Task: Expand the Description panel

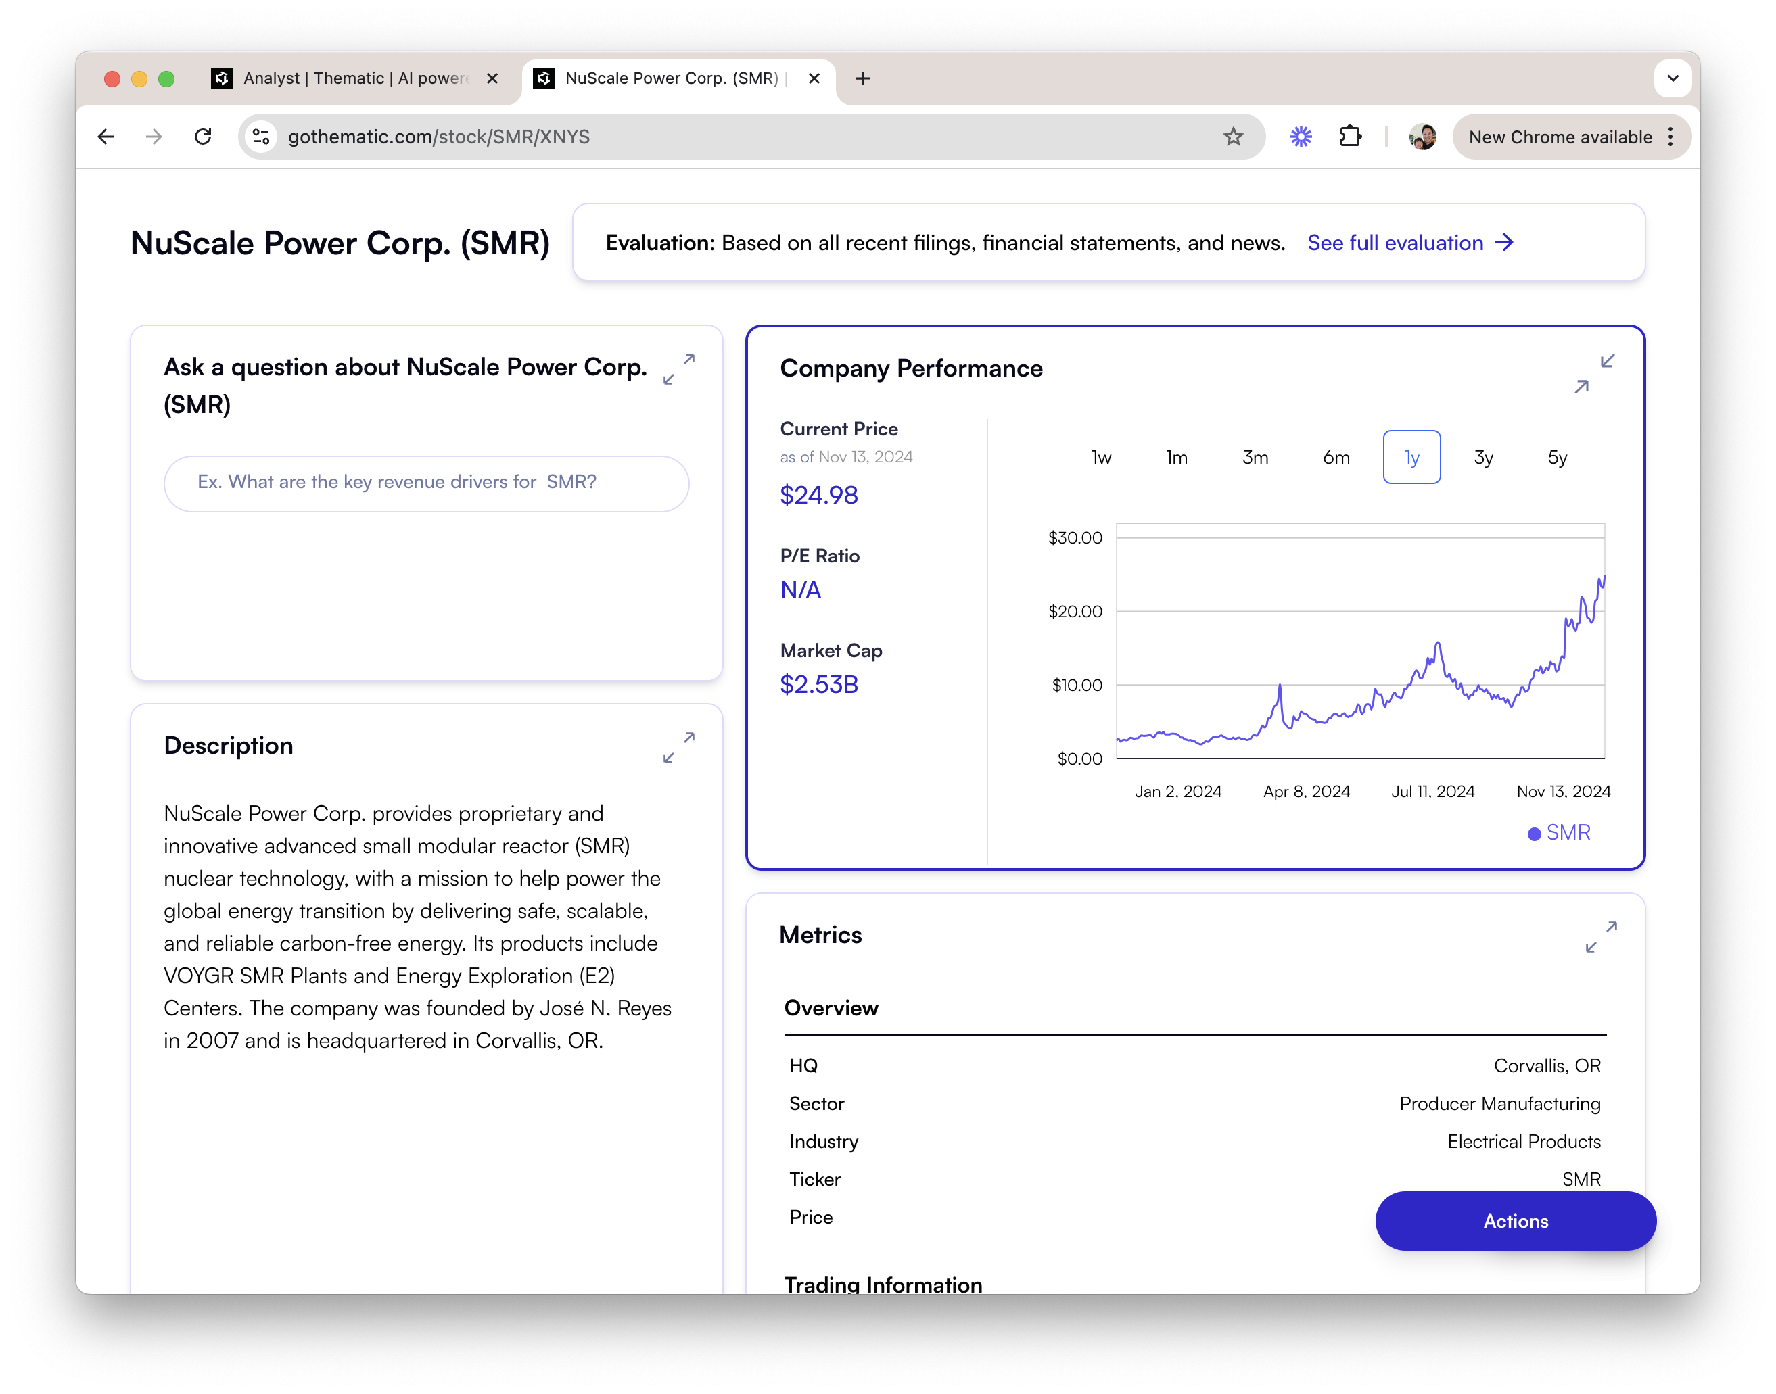Action: click(x=678, y=747)
